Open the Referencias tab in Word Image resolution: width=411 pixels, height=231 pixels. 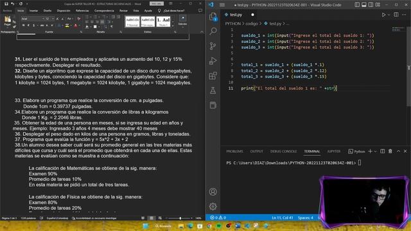tap(82, 10)
